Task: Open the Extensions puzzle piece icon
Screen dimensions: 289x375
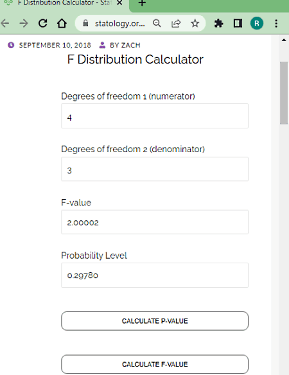Action: [x=218, y=23]
